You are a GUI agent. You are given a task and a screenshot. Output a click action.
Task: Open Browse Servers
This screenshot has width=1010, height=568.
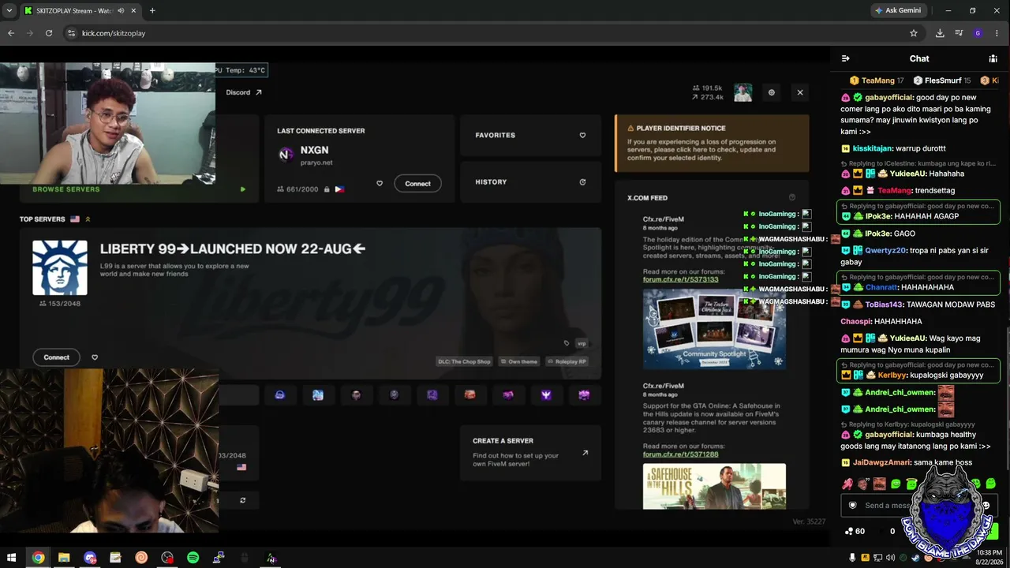pos(66,189)
